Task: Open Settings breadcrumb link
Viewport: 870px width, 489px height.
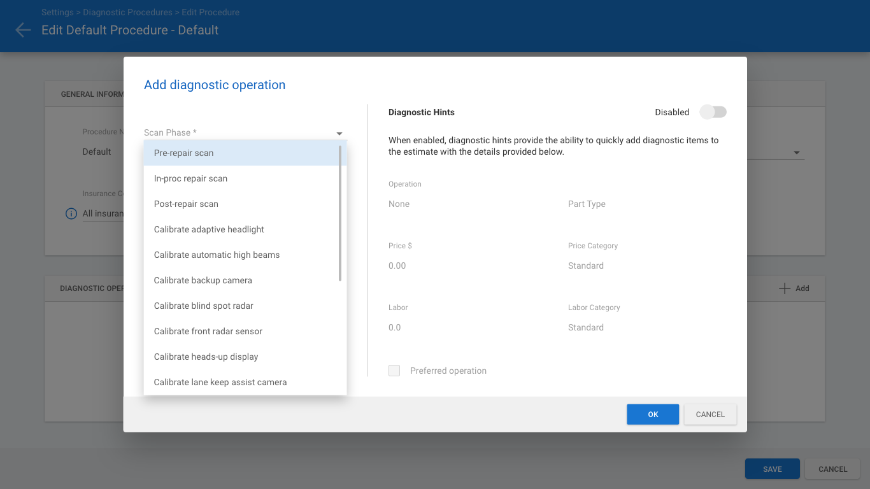Action: point(57,12)
